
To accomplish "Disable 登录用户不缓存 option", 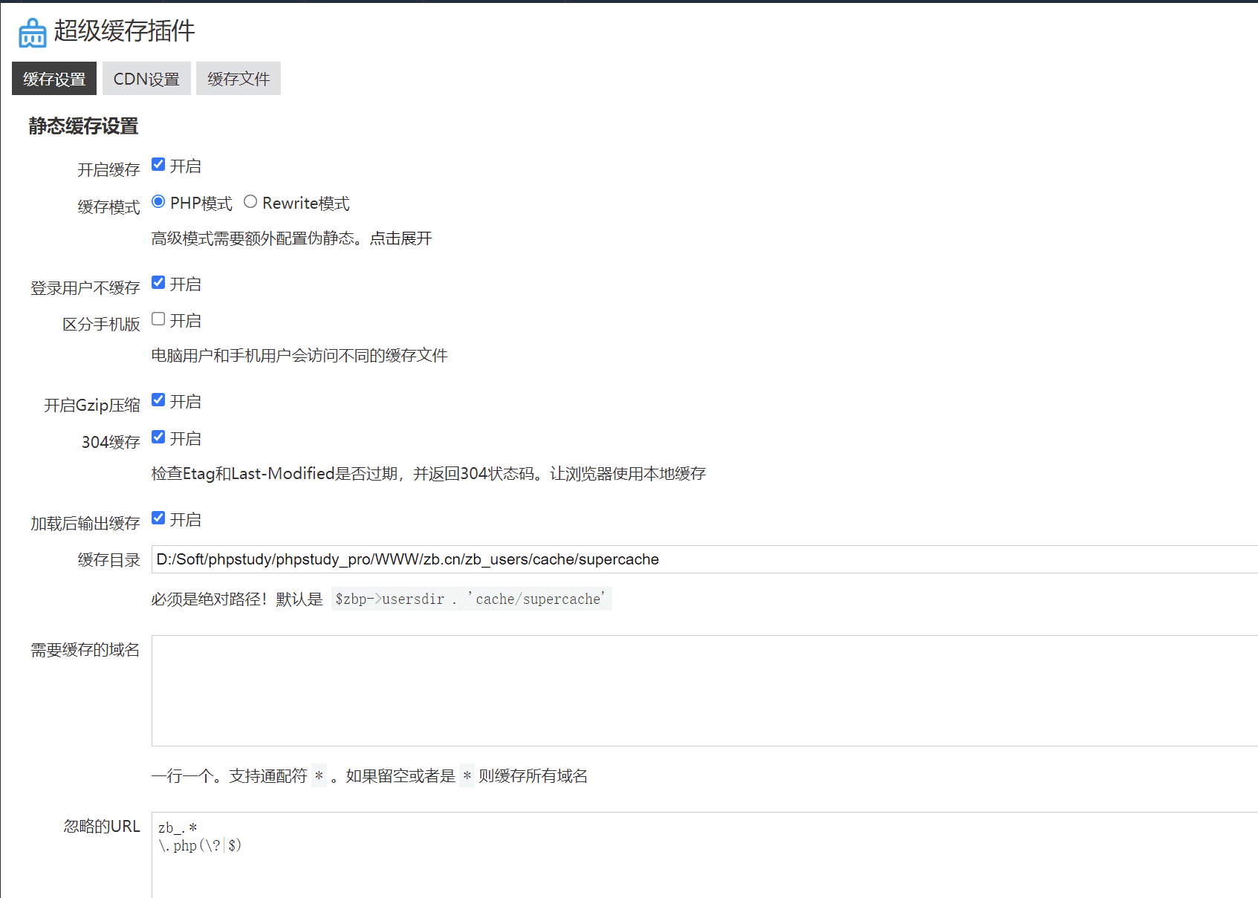I will [158, 282].
